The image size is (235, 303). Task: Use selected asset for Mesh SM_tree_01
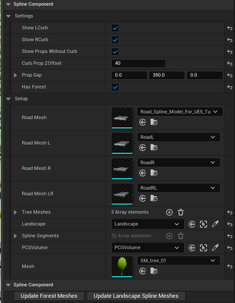tap(143, 271)
